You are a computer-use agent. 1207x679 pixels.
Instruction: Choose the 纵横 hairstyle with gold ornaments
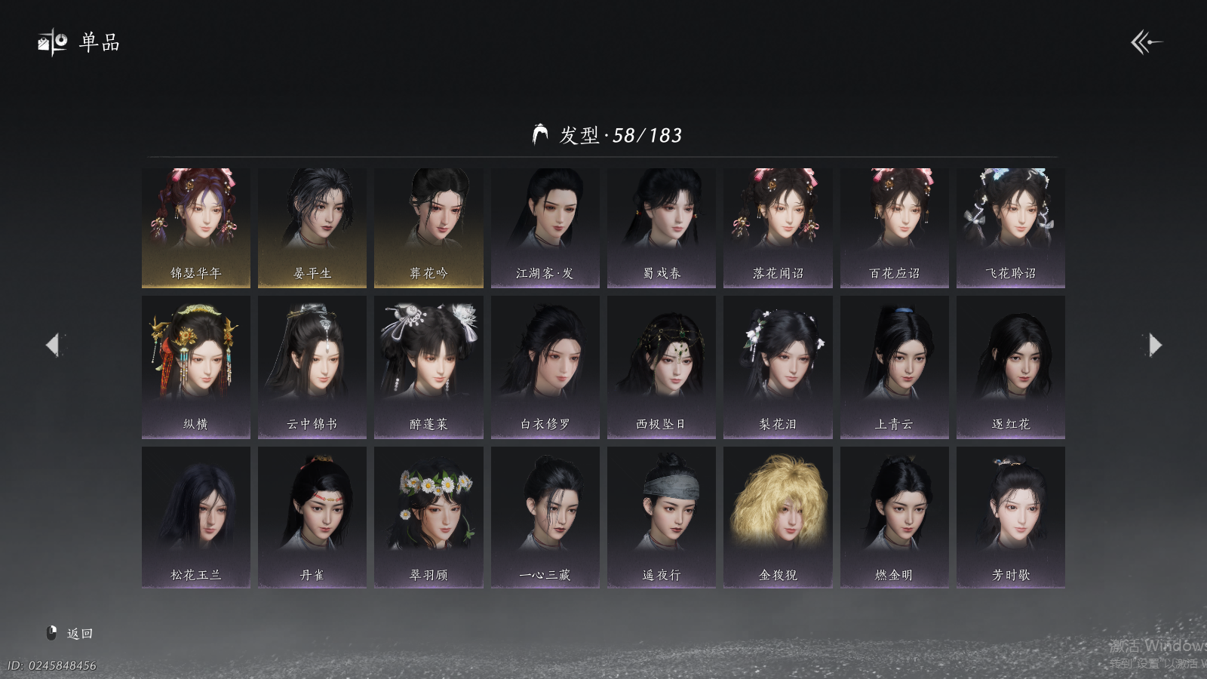coord(196,367)
